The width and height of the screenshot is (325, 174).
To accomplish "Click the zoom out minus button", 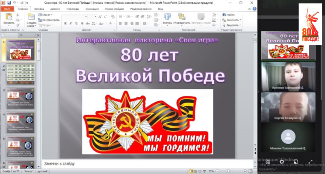I will click(217, 171).
